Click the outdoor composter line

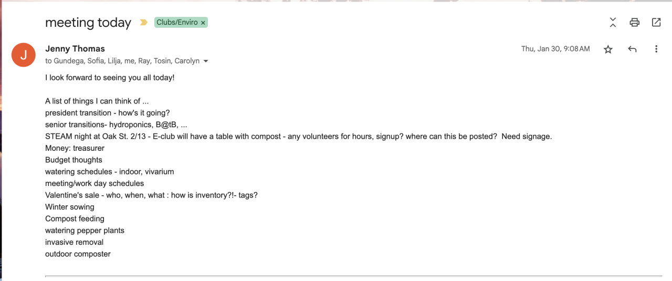click(78, 254)
